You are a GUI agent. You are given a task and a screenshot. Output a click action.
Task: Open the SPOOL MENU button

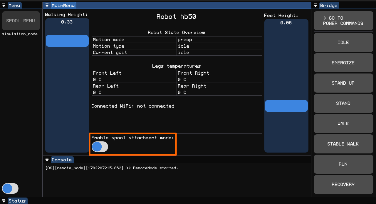[x=21, y=21]
